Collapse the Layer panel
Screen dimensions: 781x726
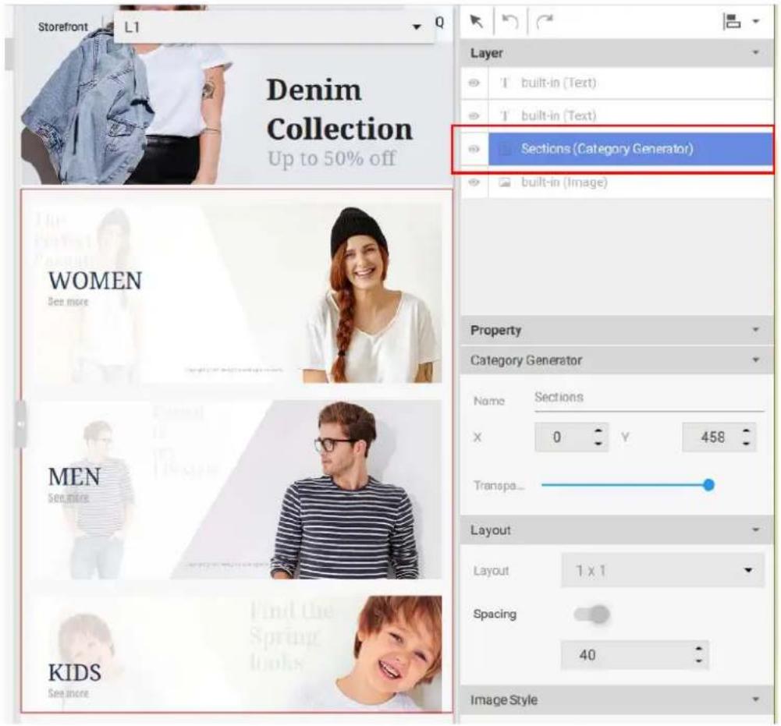point(755,53)
